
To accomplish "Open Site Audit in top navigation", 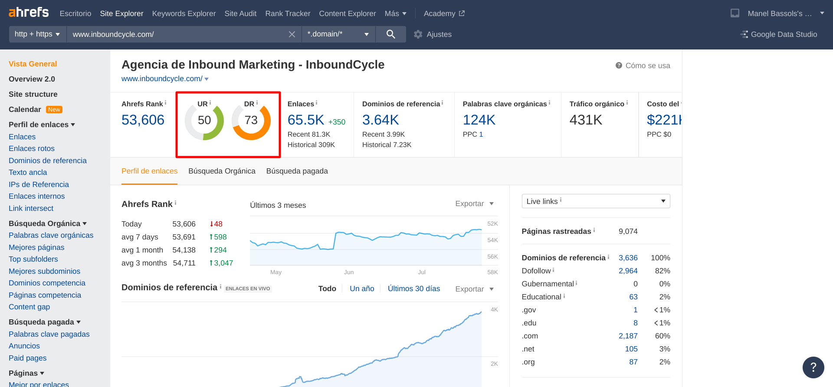I will click(x=240, y=13).
